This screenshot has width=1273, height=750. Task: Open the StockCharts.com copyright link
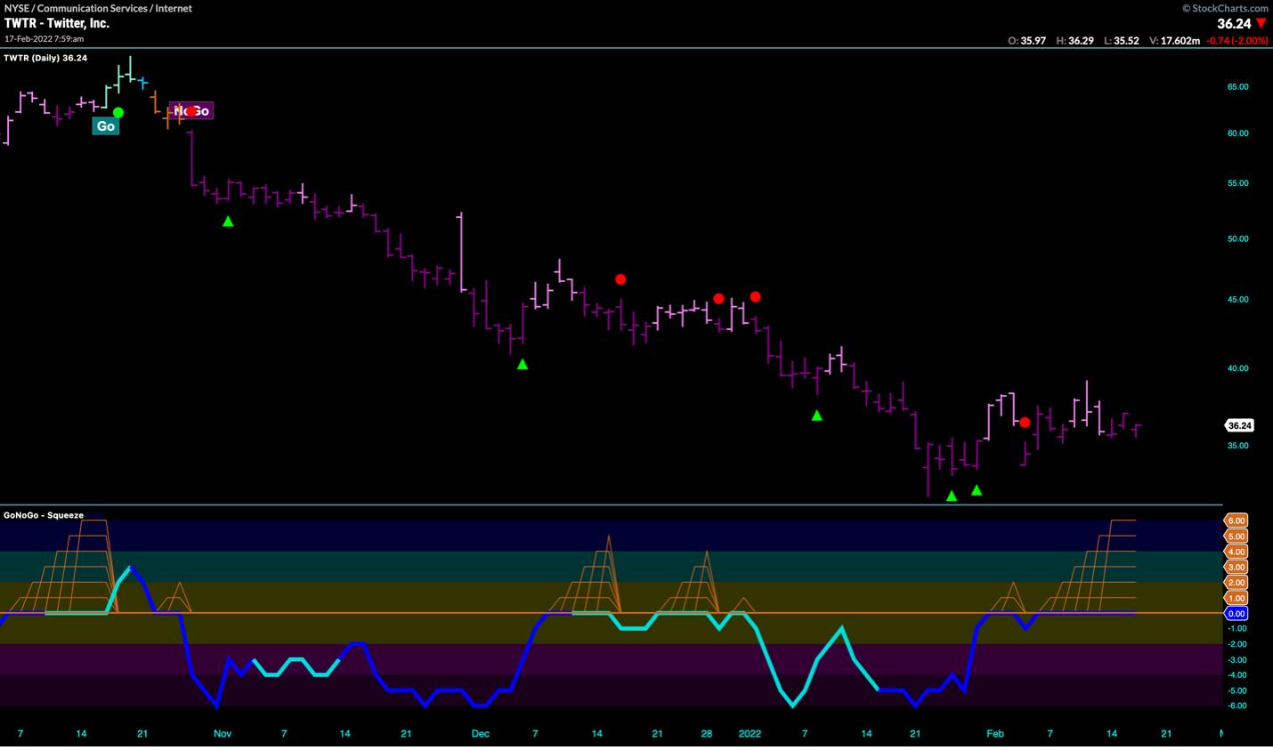tap(1225, 8)
